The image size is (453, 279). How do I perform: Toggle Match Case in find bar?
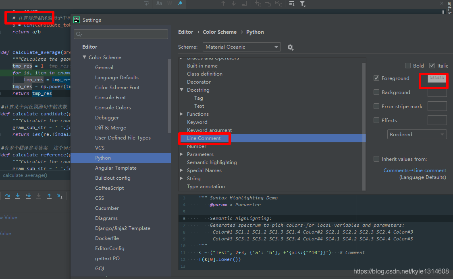tap(159, 4)
